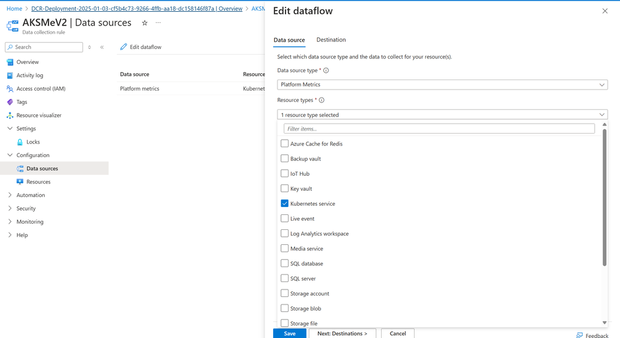Select the Data source tab
The width and height of the screenshot is (620, 338).
pos(289,40)
